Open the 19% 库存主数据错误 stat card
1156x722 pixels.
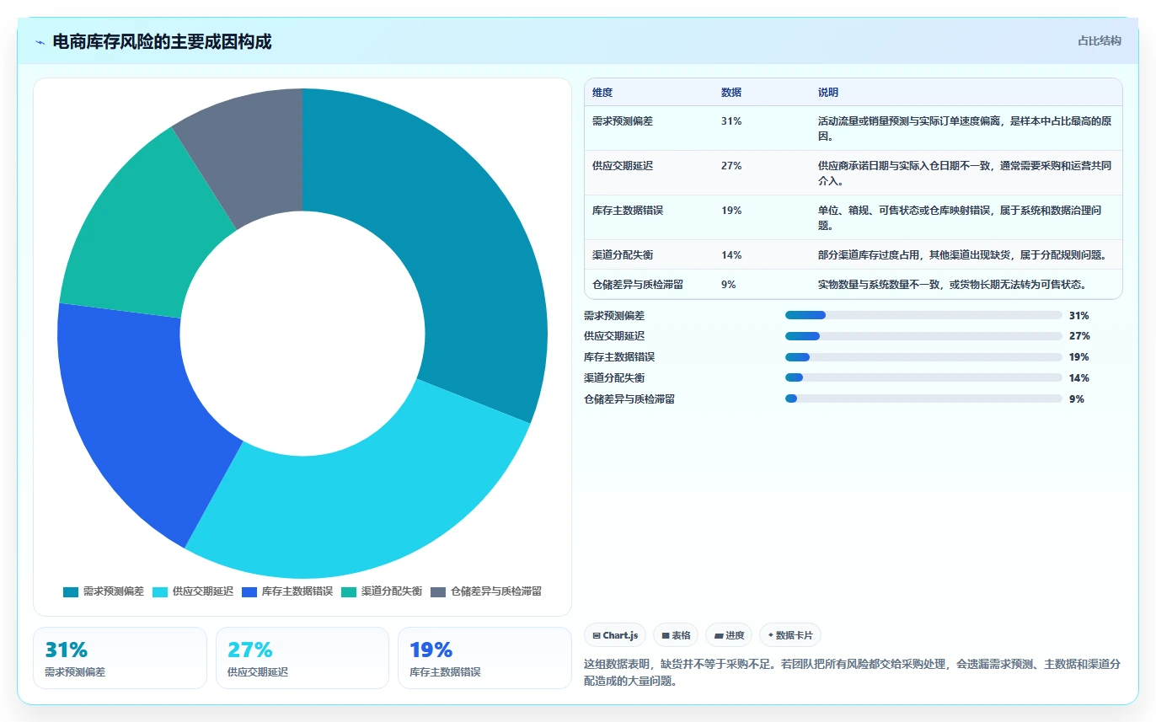click(484, 658)
